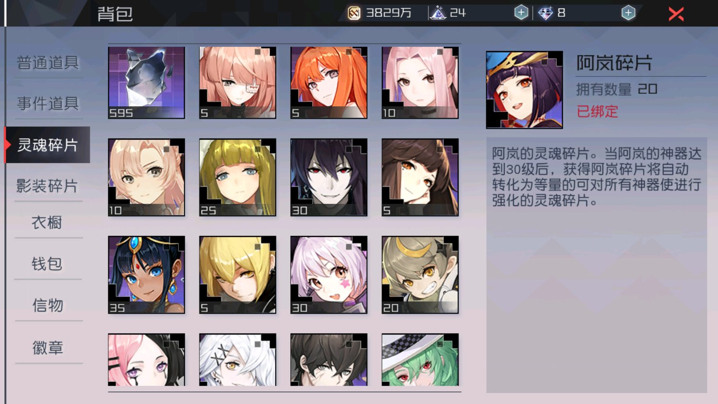Open the 衣橱 wardrobe tab
This screenshot has height=404, width=718.
pos(47,223)
